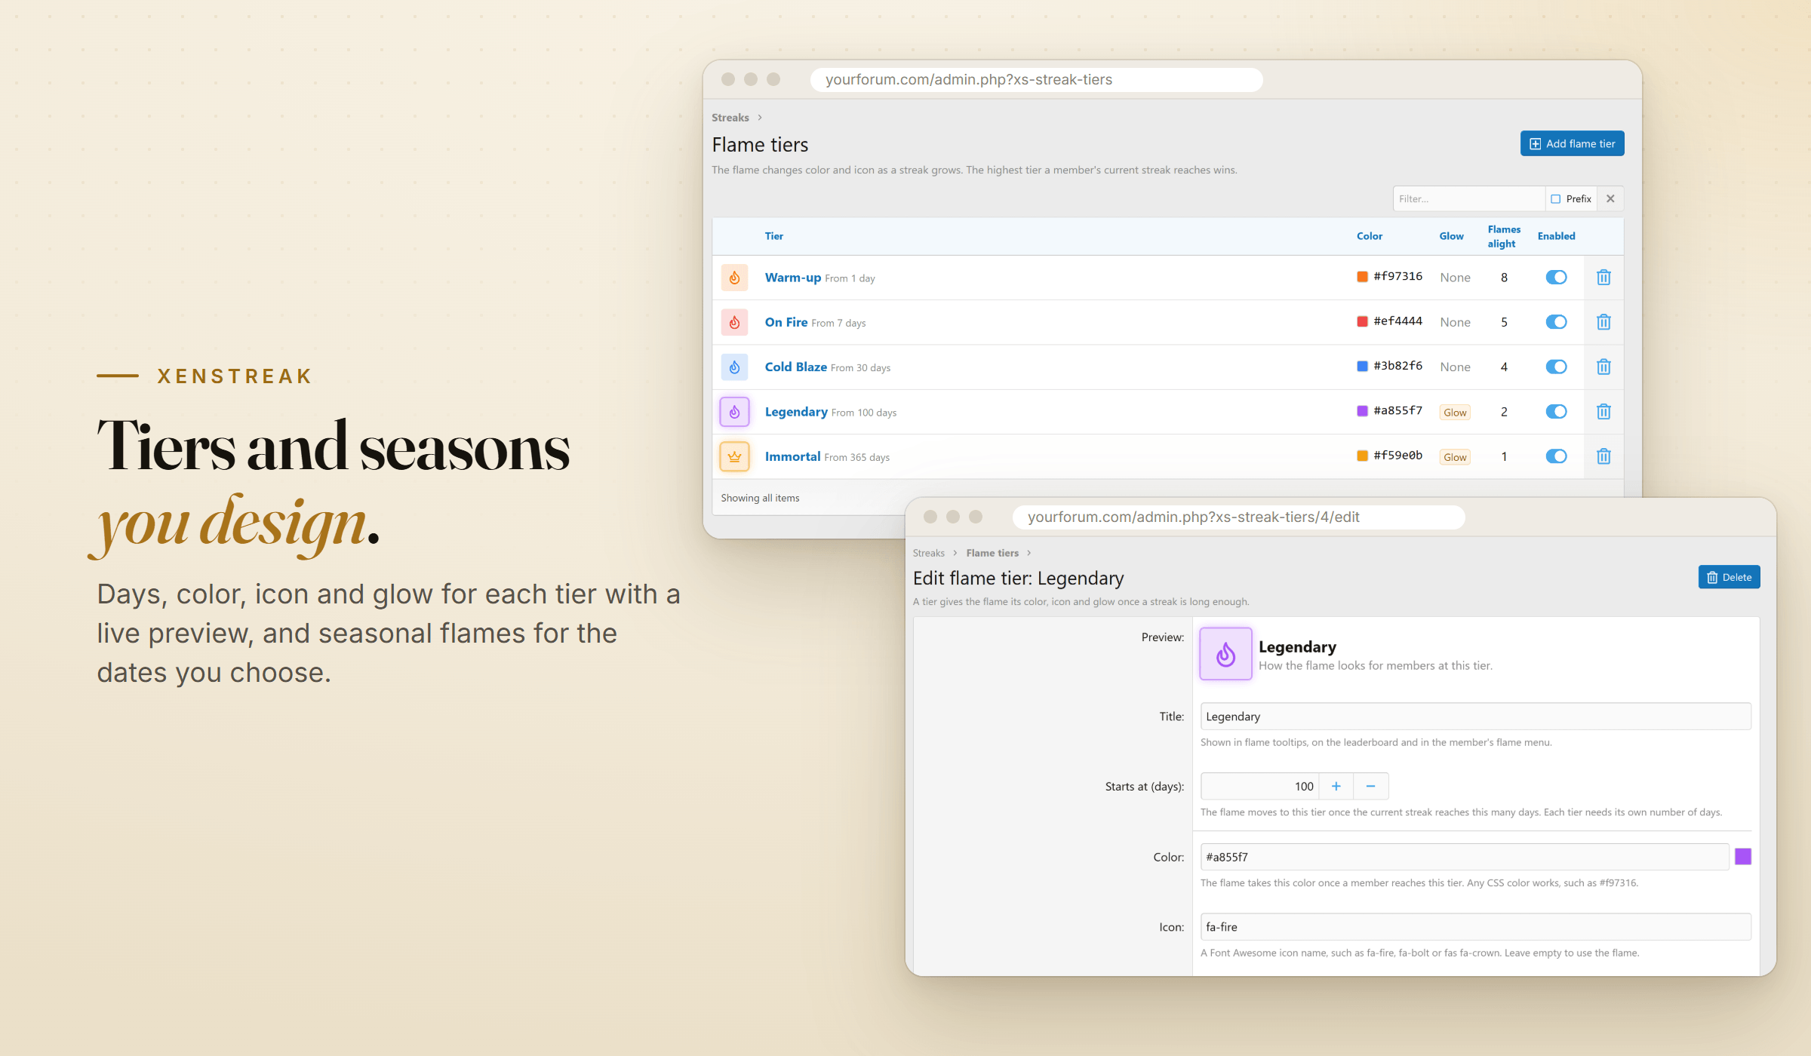
Task: Click the #a855f7 color swatch in Legendary row
Action: pos(1362,411)
